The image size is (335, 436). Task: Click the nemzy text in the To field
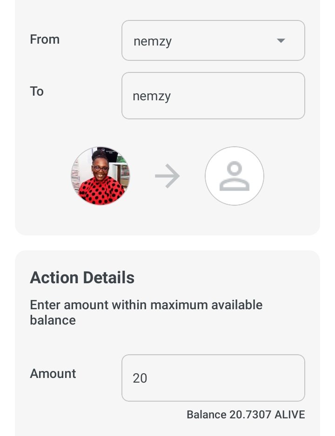(152, 97)
